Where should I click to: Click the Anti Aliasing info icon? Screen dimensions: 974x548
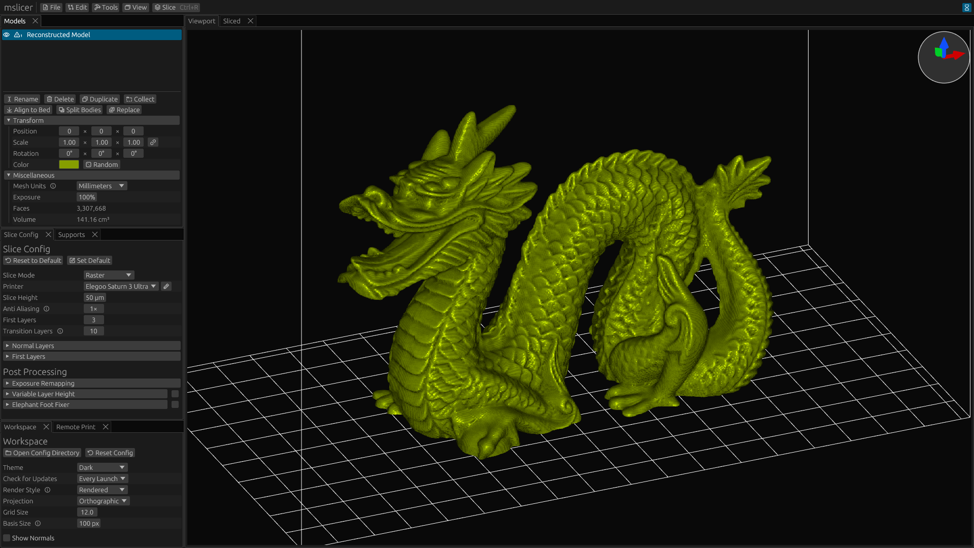click(x=46, y=309)
